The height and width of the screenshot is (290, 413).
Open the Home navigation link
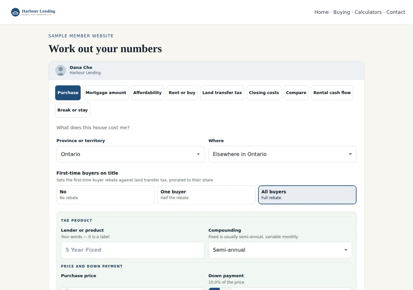322,12
